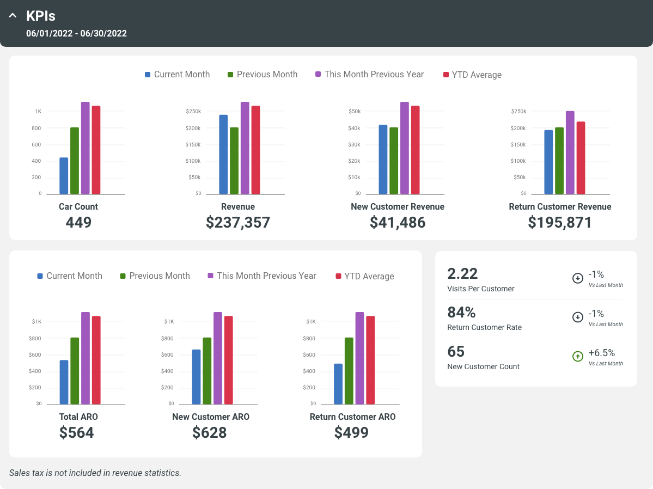This screenshot has height=489, width=653.
Task: Click Return Customer ARO red bar
Action: (x=370, y=360)
